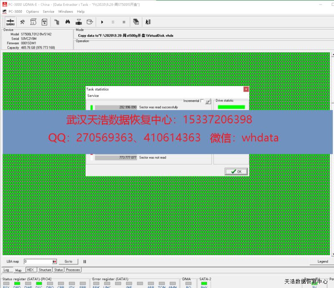Image resolution: width=334 pixels, height=288 pixels.
Task: Click the Go to button
Action: click(x=68, y=262)
